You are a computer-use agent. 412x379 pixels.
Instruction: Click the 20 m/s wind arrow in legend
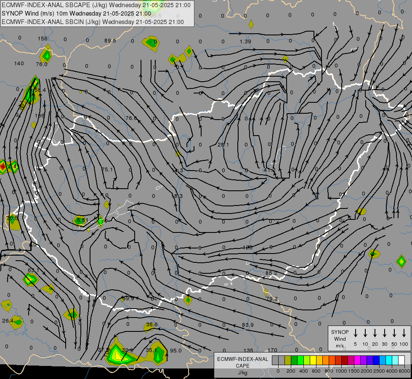click(x=375, y=333)
